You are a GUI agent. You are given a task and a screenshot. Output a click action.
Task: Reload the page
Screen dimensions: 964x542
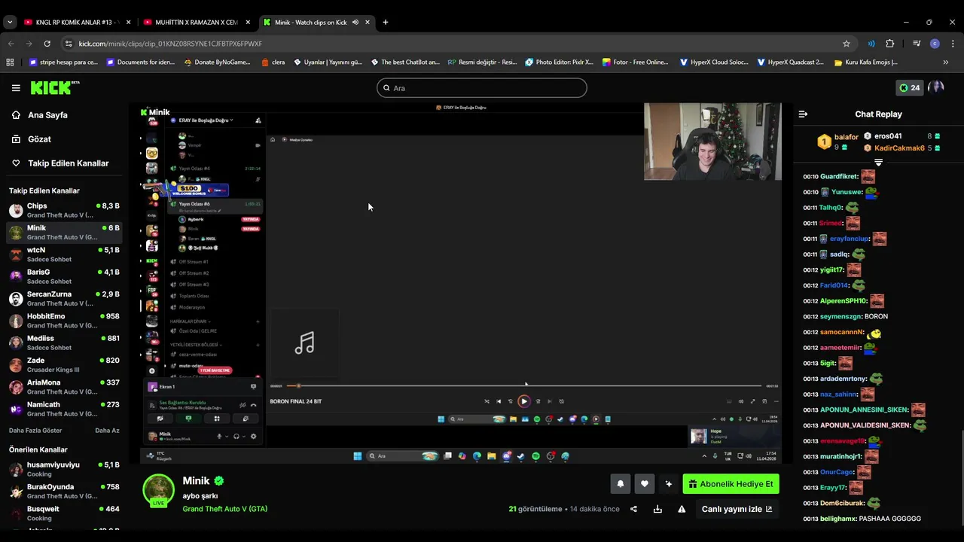[x=47, y=44]
